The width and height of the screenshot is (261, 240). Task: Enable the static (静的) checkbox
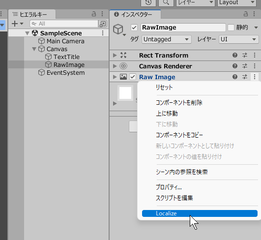tap(231, 28)
